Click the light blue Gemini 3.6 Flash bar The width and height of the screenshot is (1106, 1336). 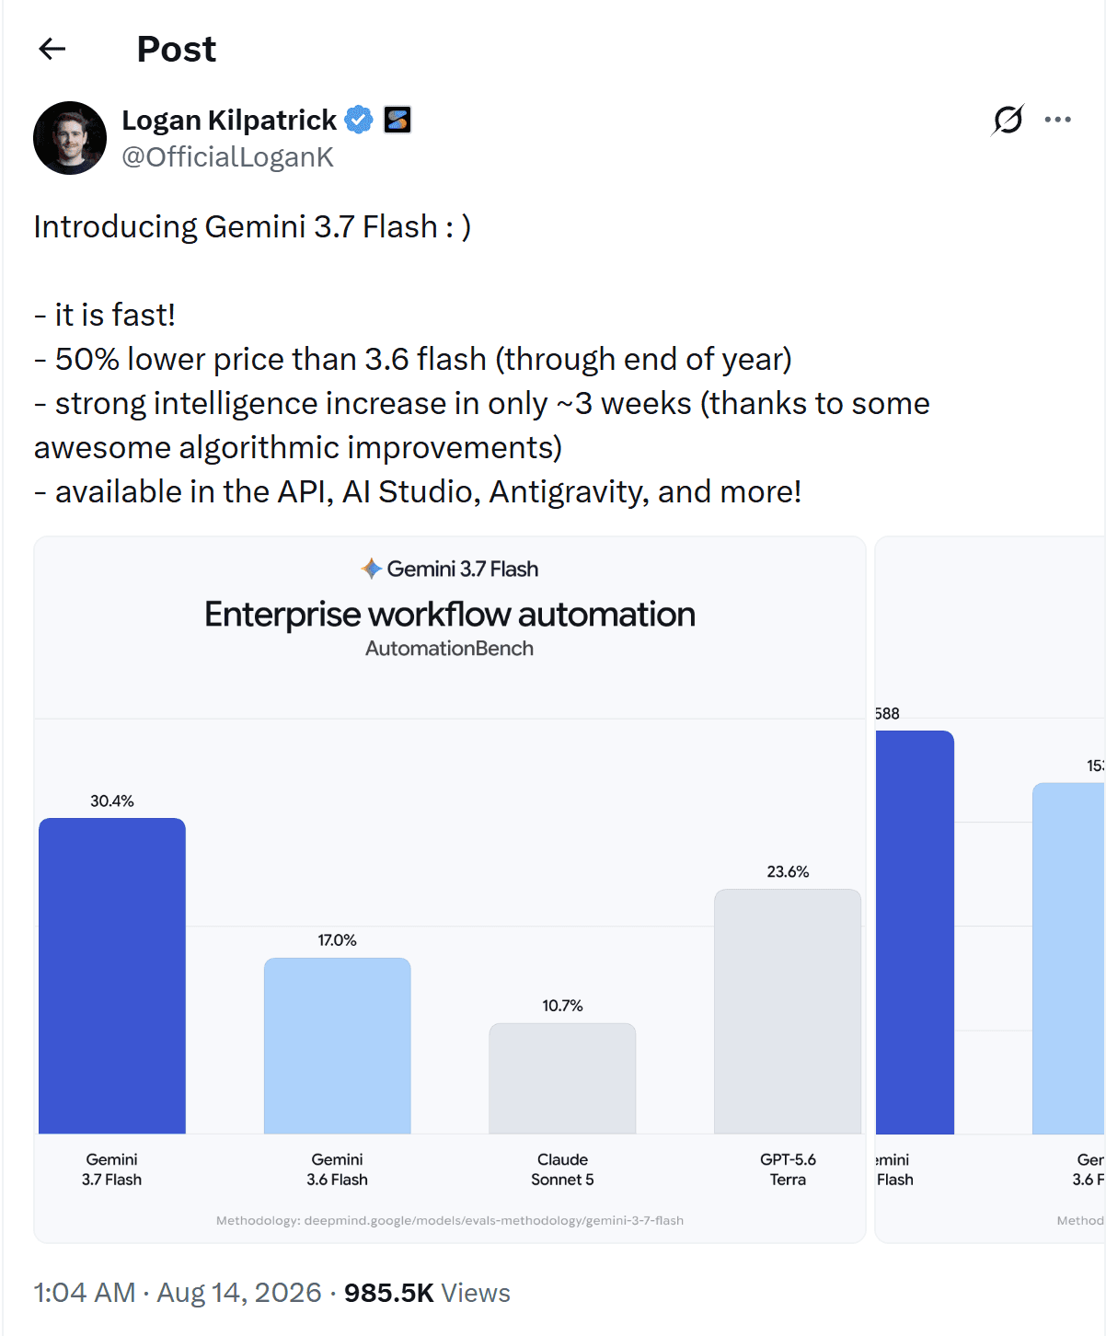(x=338, y=1046)
